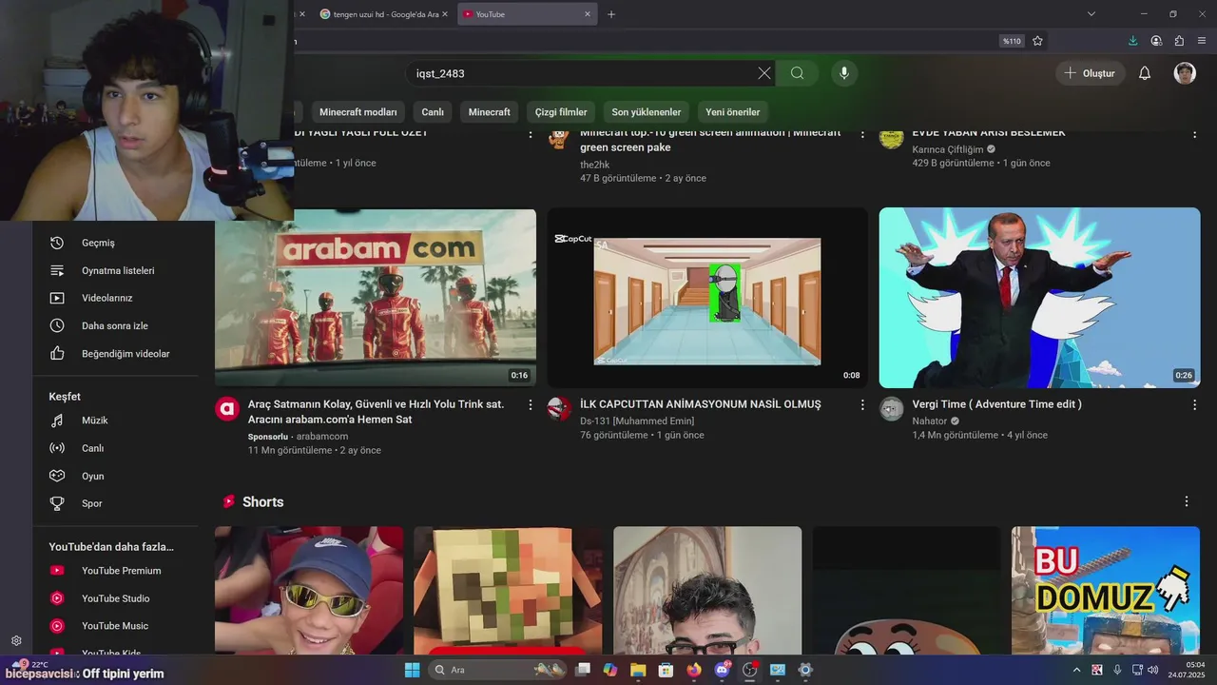Select the Son yüklenenler filter chip
1217x685 pixels.
point(647,112)
